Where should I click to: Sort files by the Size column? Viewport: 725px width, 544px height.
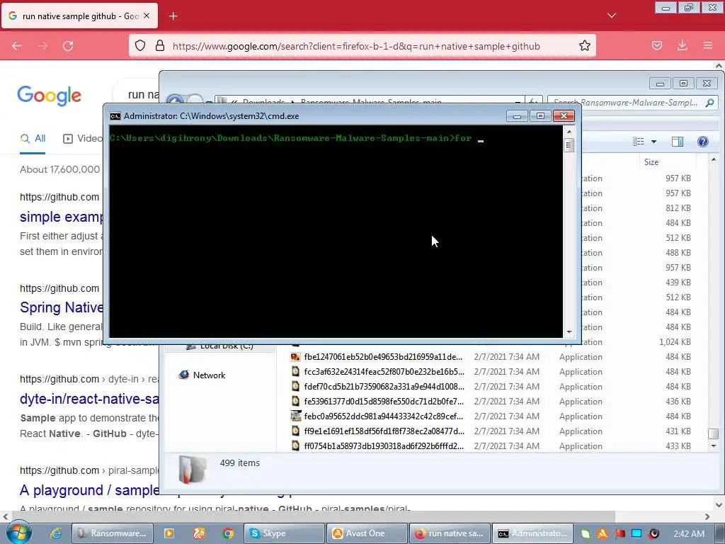tap(651, 162)
